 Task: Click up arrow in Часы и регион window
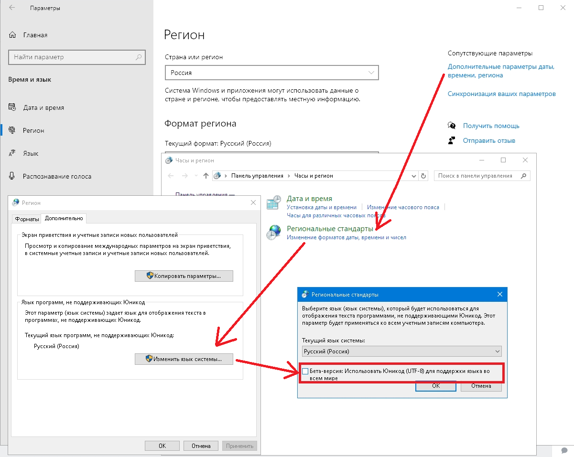pos(206,176)
